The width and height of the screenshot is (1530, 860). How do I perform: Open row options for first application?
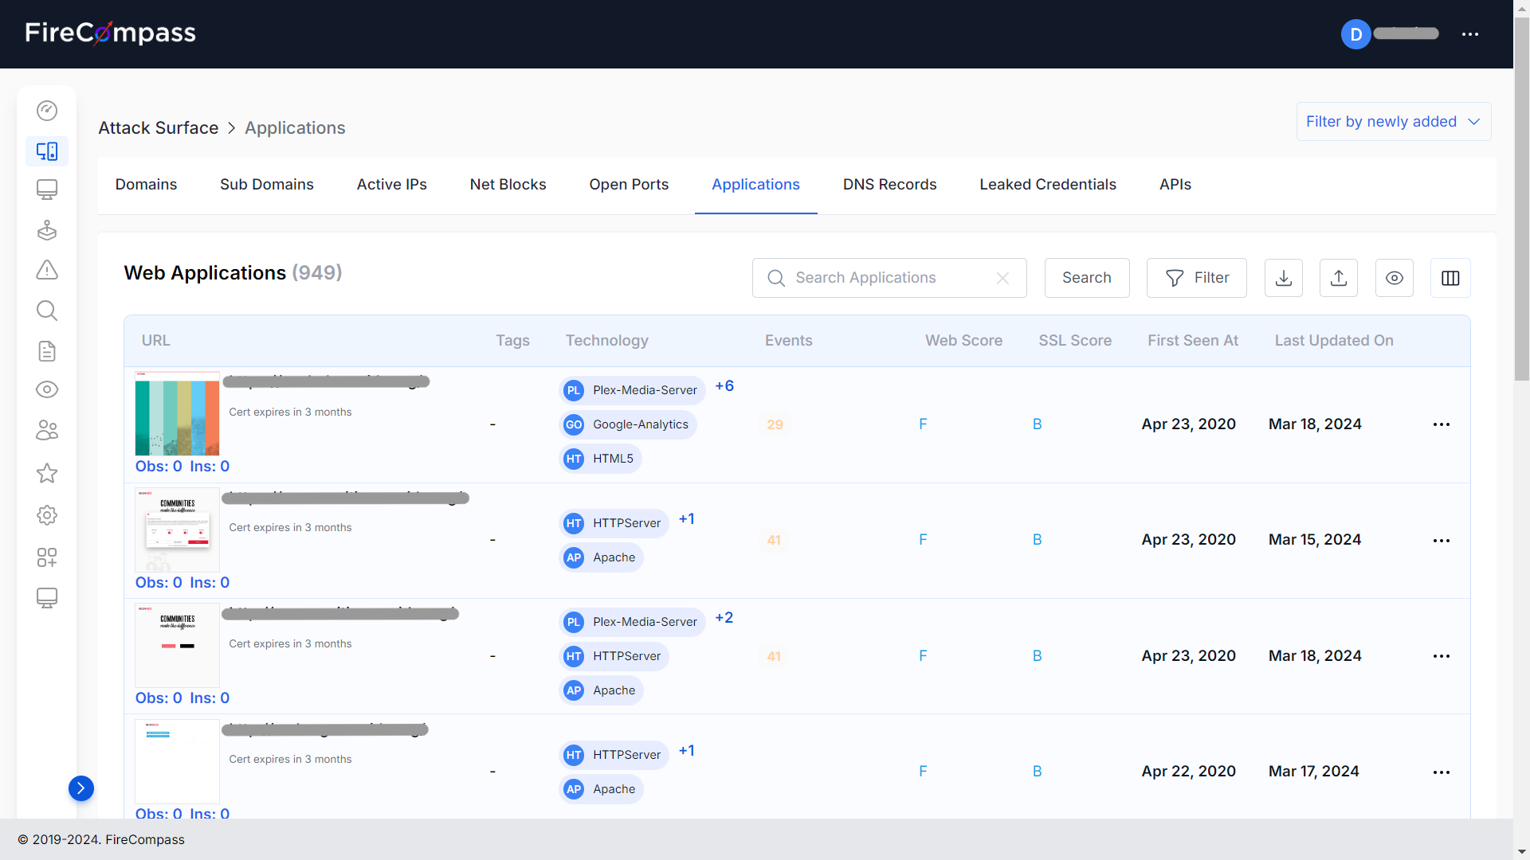1441,424
